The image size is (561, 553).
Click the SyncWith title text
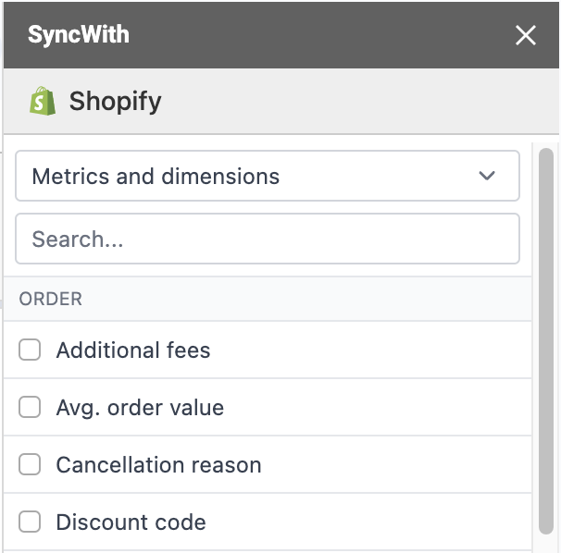pyautogui.click(x=79, y=34)
